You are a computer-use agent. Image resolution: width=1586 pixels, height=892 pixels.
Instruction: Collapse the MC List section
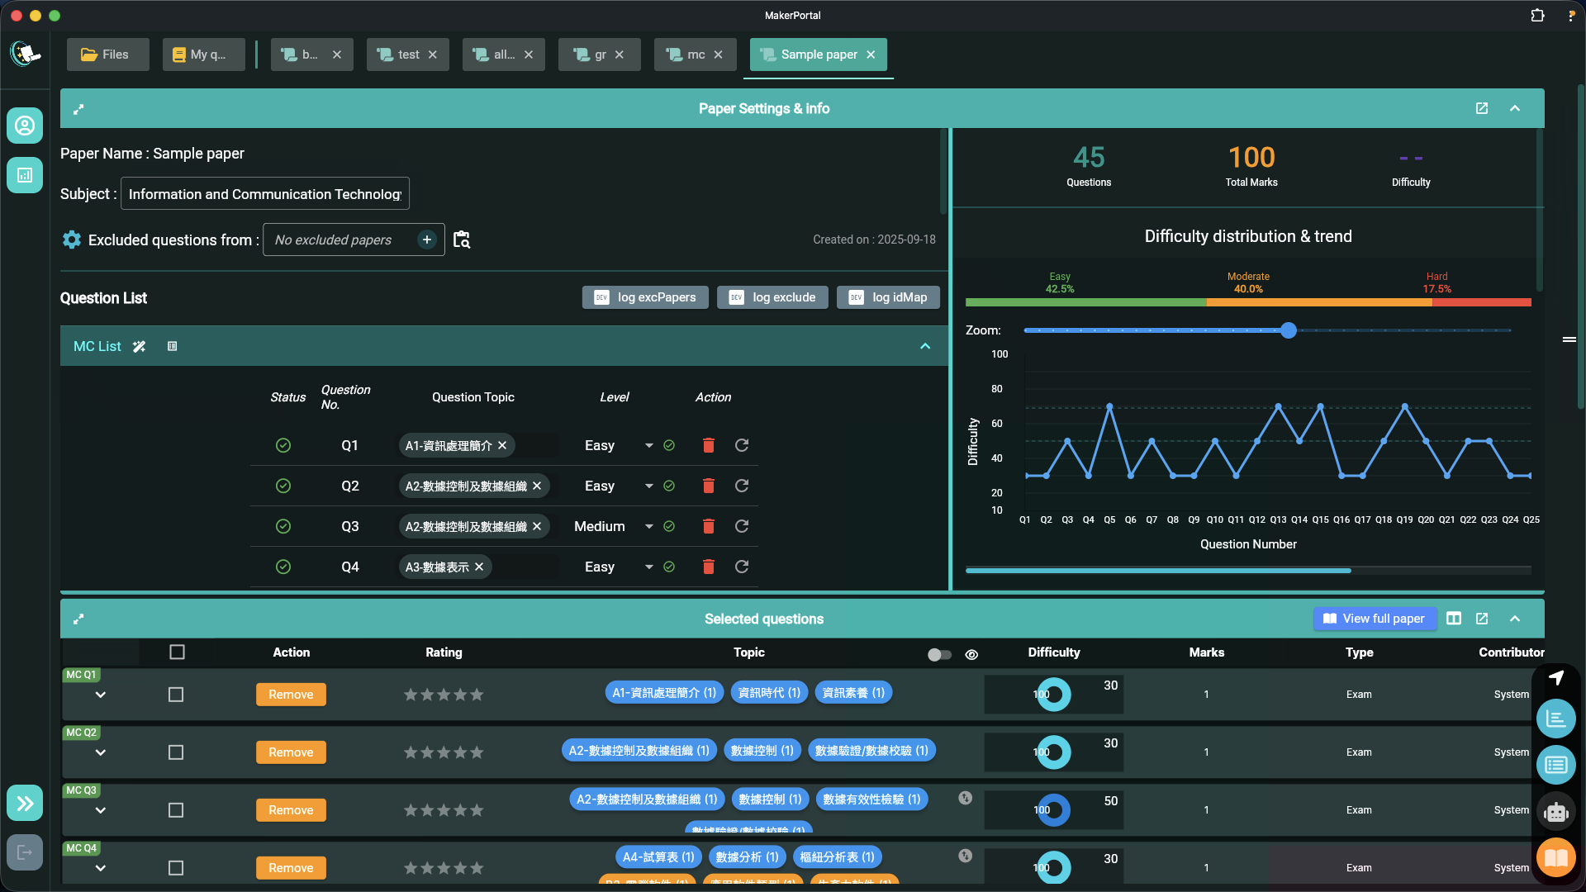[925, 347]
